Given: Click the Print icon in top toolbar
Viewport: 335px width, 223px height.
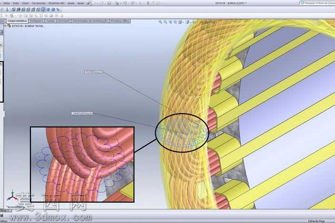Looking at the screenshot, I should pyautogui.click(x=117, y=3).
